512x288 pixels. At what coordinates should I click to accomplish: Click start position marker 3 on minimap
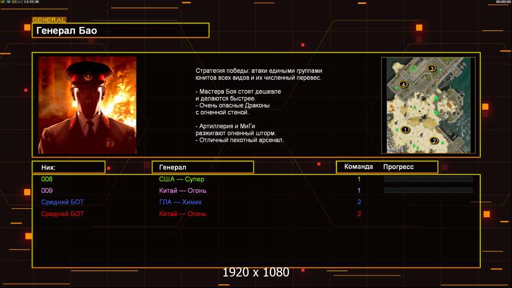(x=432, y=69)
